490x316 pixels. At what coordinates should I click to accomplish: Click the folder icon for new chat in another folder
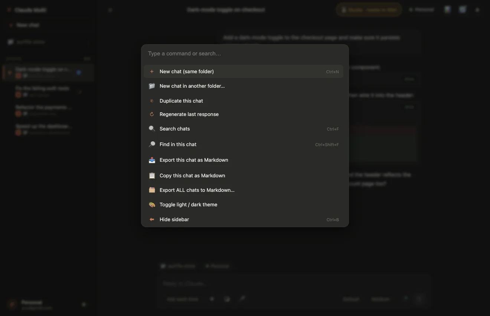(152, 86)
